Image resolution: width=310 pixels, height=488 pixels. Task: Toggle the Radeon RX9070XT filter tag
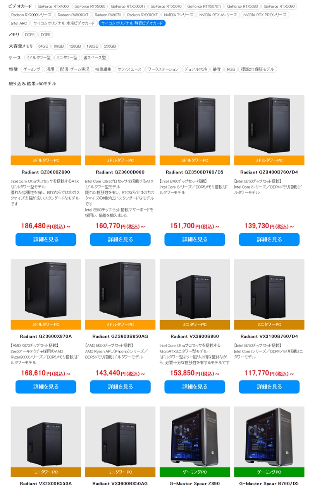click(142, 15)
